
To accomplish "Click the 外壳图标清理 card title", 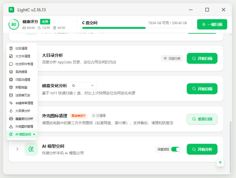I will (54, 116).
